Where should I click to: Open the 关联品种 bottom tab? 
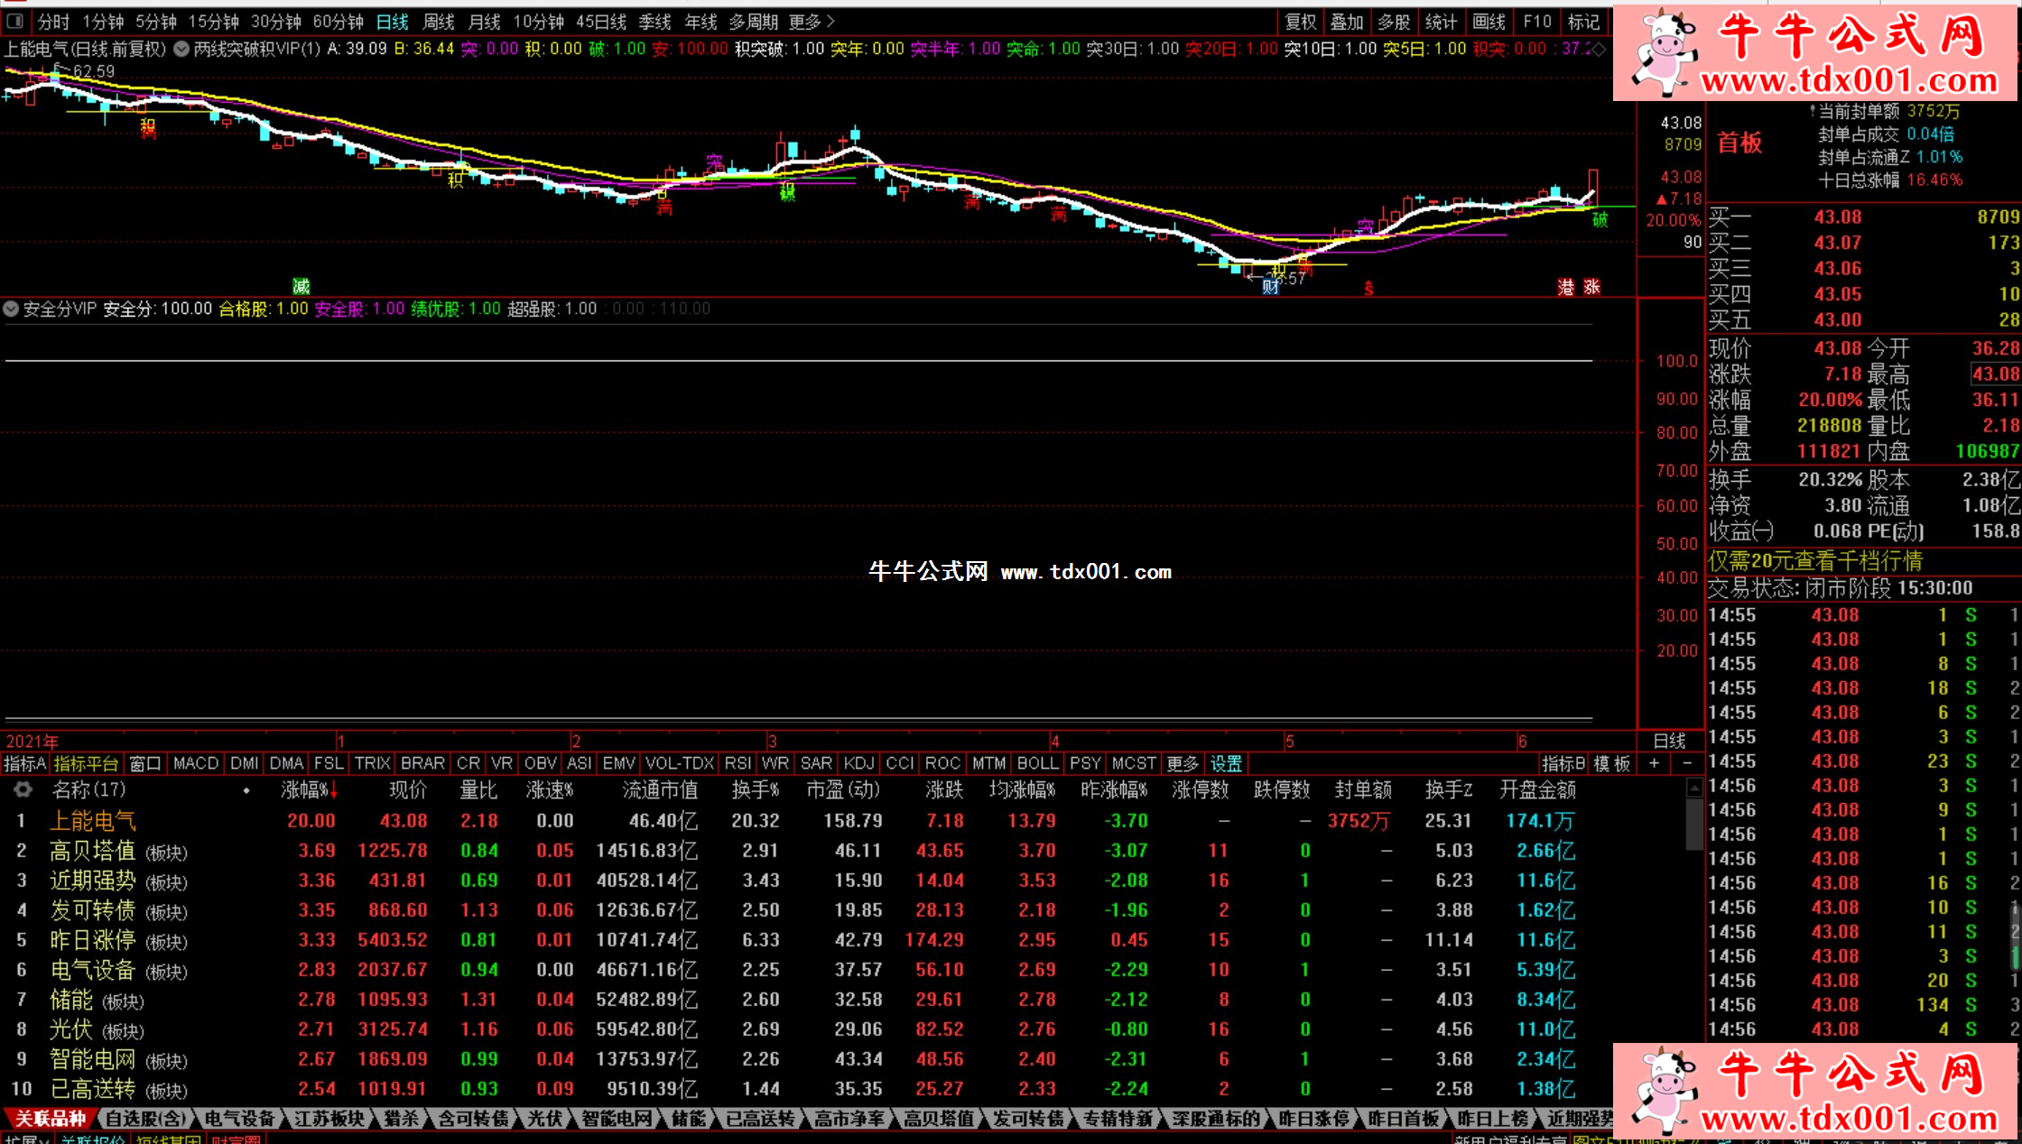(51, 1118)
